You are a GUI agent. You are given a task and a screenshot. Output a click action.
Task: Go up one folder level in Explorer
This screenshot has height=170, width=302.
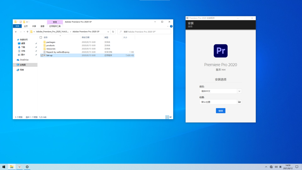tap(27, 32)
